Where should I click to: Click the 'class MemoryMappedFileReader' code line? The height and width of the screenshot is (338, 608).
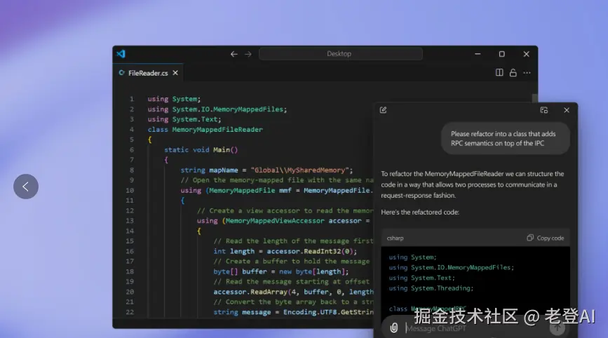[x=205, y=130]
